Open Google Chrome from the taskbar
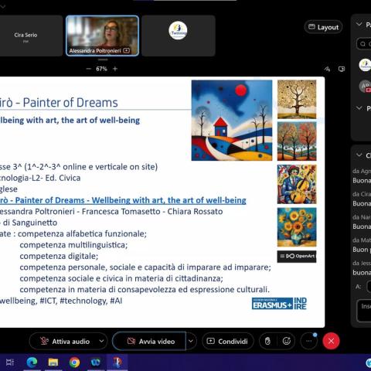The height and width of the screenshot is (371, 371). [x=74, y=362]
